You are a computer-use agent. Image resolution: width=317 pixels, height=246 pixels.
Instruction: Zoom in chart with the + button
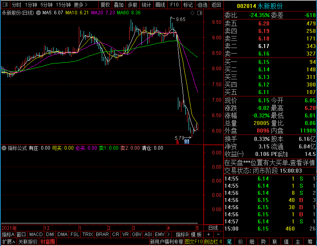point(209,234)
